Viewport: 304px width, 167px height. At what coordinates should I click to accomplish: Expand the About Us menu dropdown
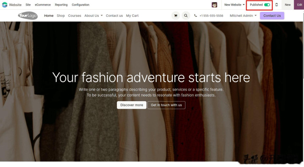pyautogui.click(x=94, y=16)
